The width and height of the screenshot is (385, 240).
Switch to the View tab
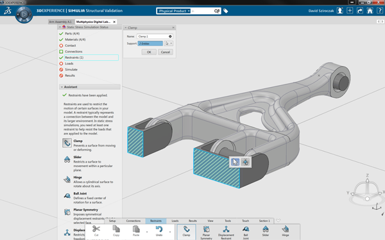(210, 221)
